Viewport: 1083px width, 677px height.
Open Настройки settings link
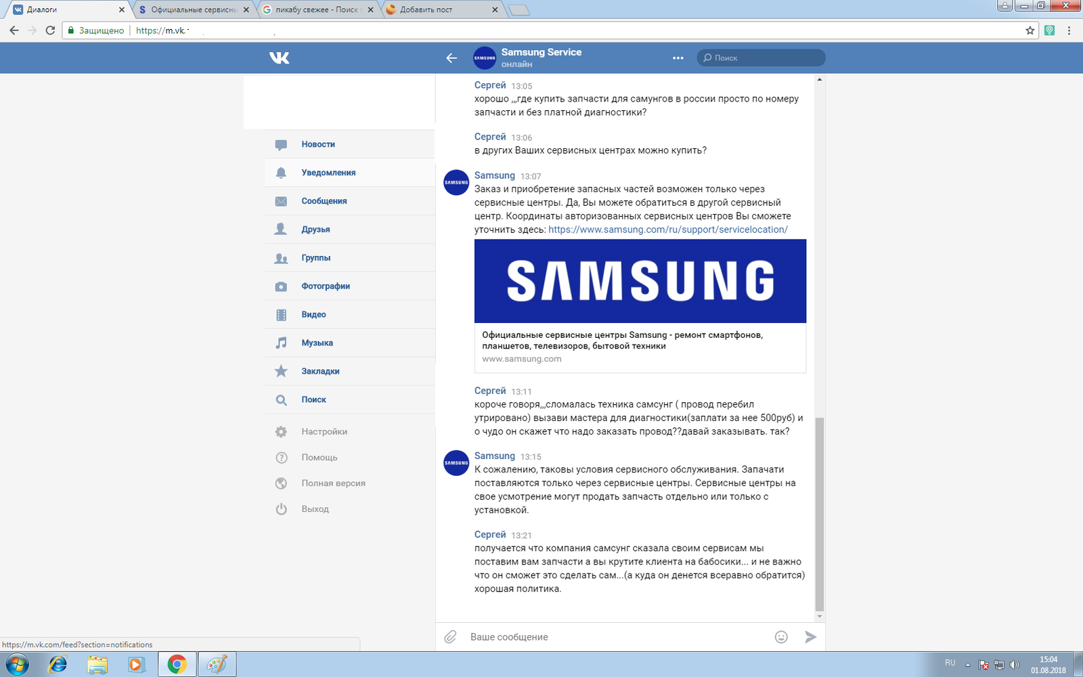pos(324,432)
